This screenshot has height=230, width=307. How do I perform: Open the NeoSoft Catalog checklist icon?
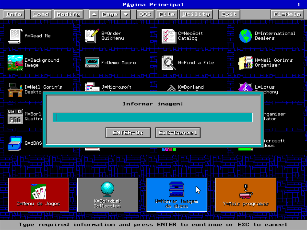[x=168, y=36]
